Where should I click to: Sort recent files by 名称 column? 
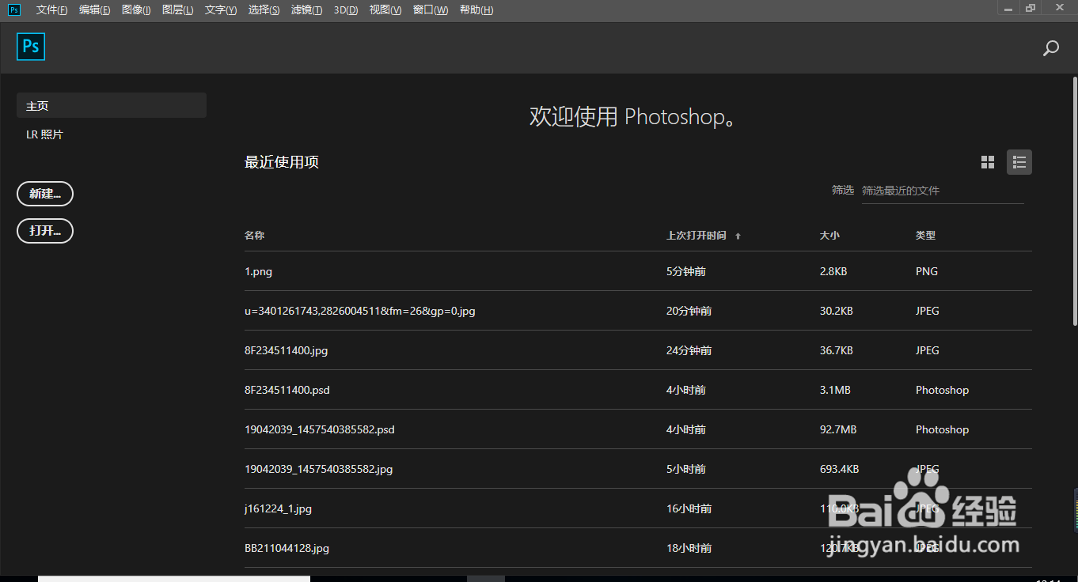coord(254,235)
